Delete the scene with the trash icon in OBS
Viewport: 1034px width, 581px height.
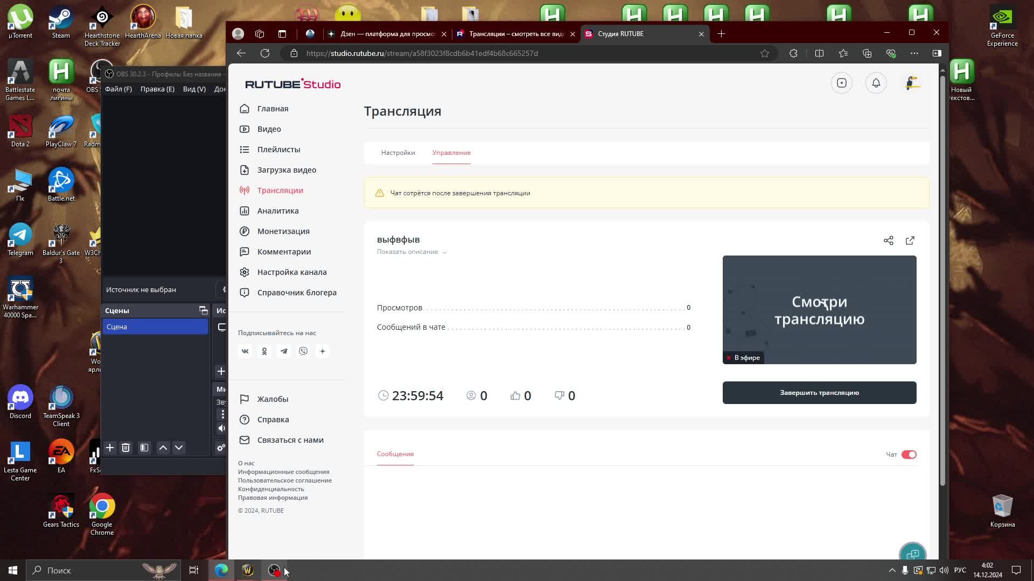pos(125,448)
